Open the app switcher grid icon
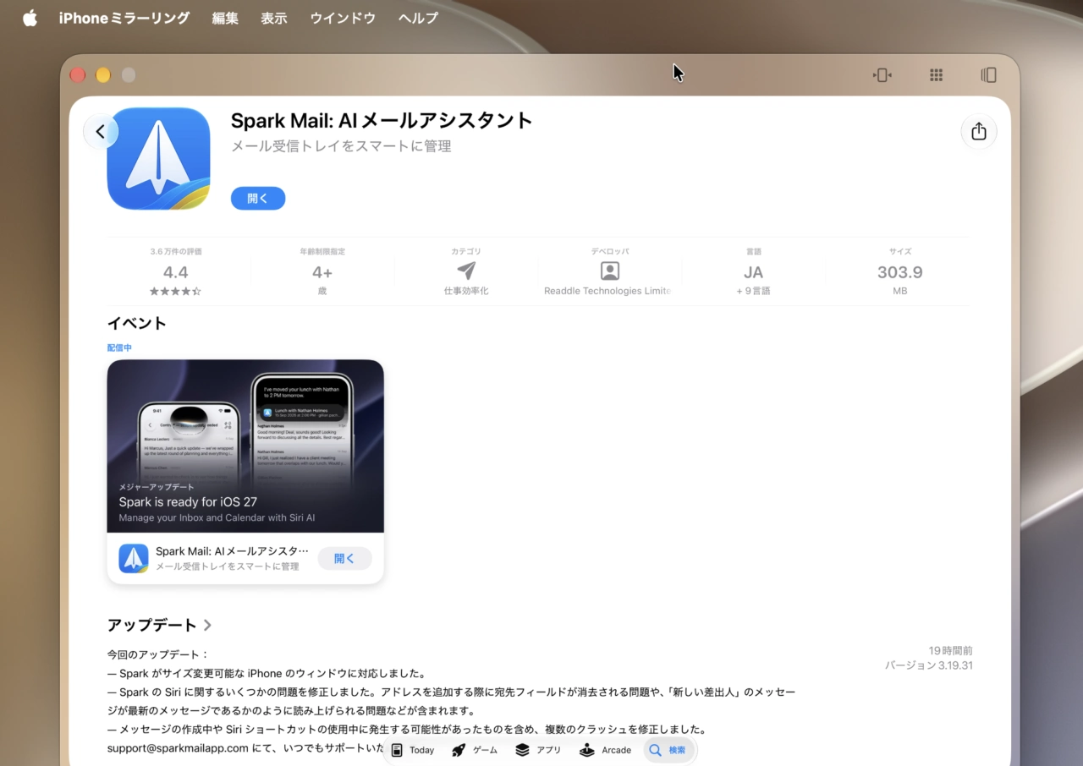 click(936, 75)
